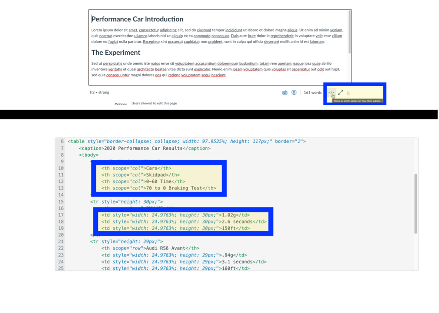Place cursor in The Experiment heading
Viewport: 439px width, 313px height.
pyautogui.click(x=116, y=53)
